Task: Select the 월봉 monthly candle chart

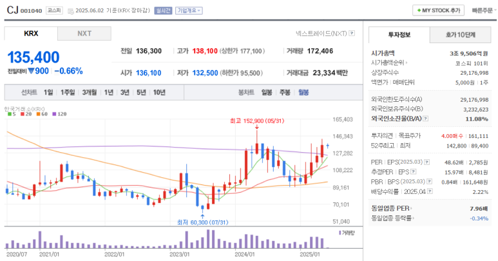Action: click(303, 92)
